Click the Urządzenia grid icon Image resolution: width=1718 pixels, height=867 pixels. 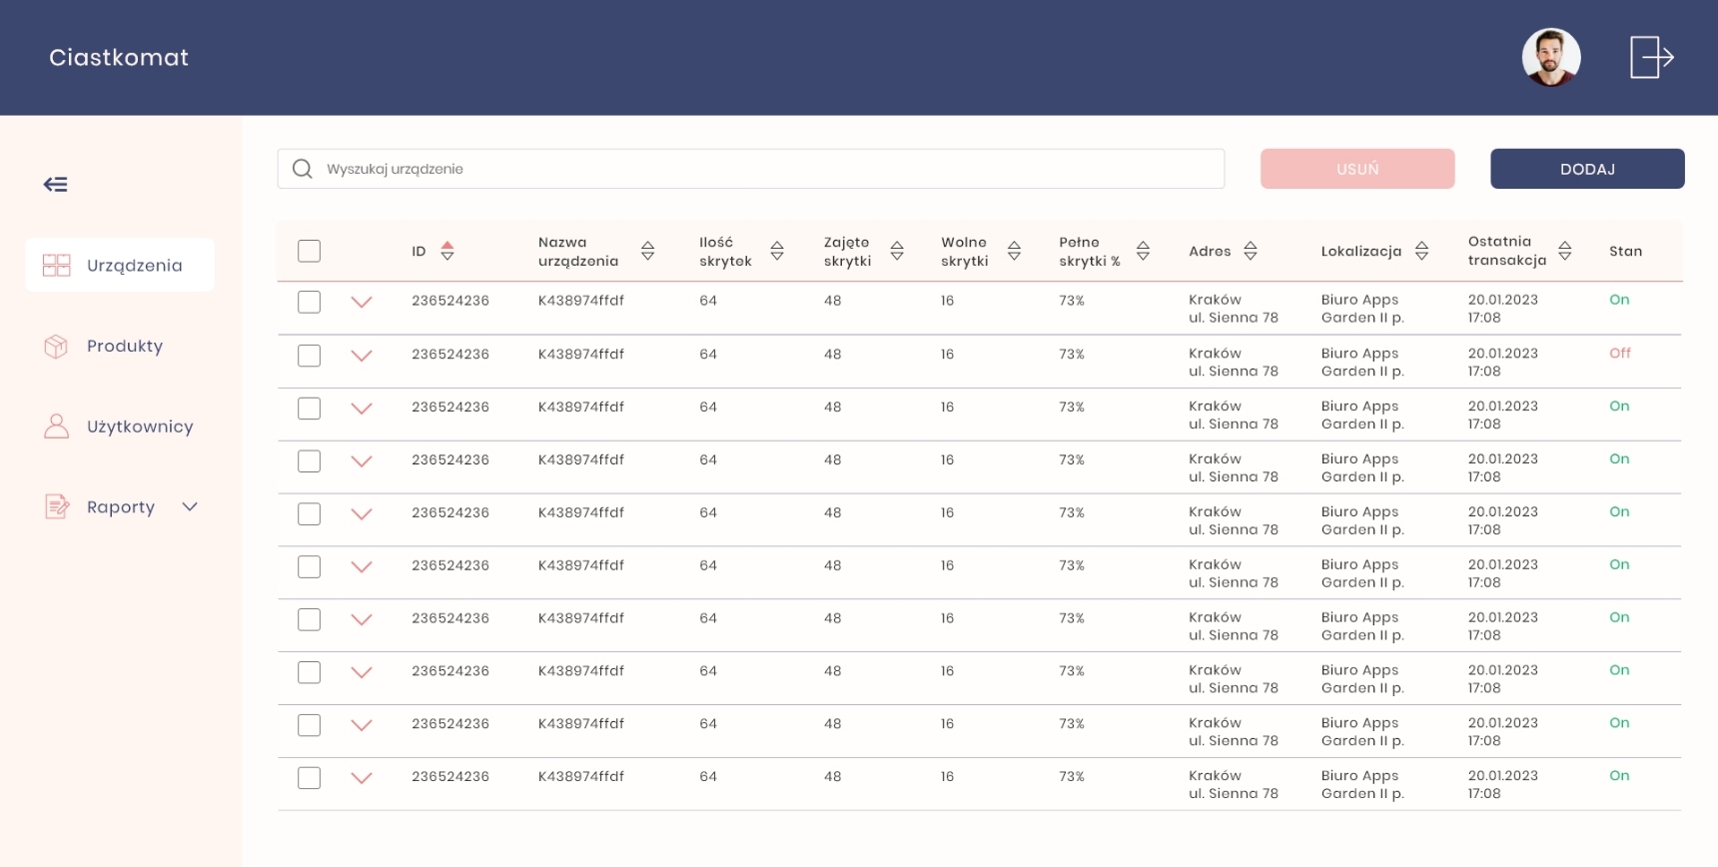[x=57, y=266]
